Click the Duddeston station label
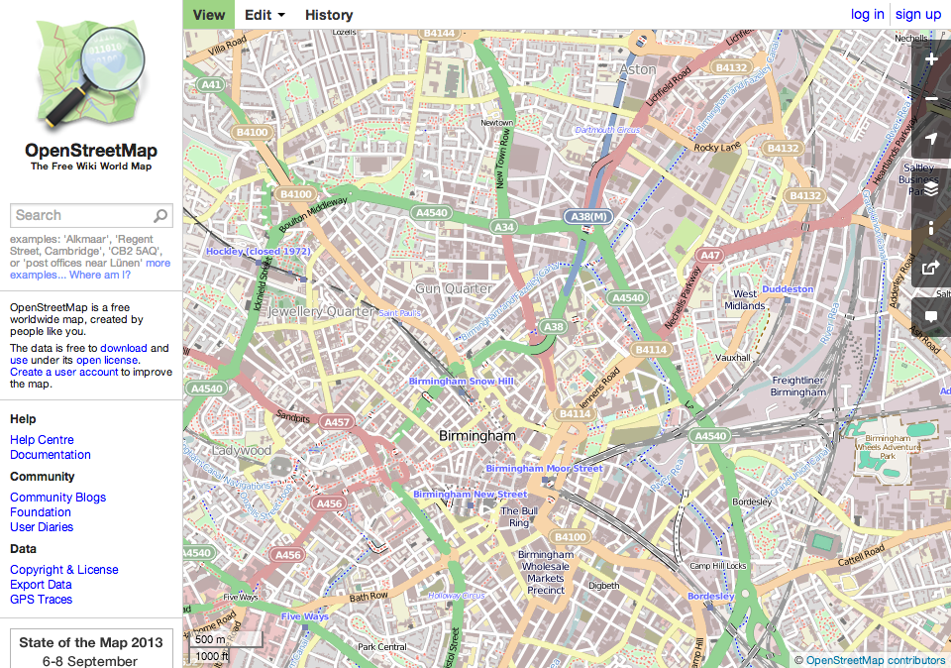The height and width of the screenshot is (668, 951). pyautogui.click(x=788, y=289)
